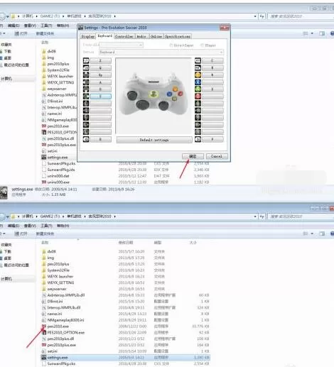The height and width of the screenshot is (367, 334).
Task: Switch to the Specifications tab
Action: (x=178, y=36)
